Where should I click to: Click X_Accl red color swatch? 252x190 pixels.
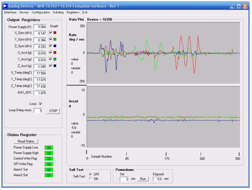coord(55,53)
